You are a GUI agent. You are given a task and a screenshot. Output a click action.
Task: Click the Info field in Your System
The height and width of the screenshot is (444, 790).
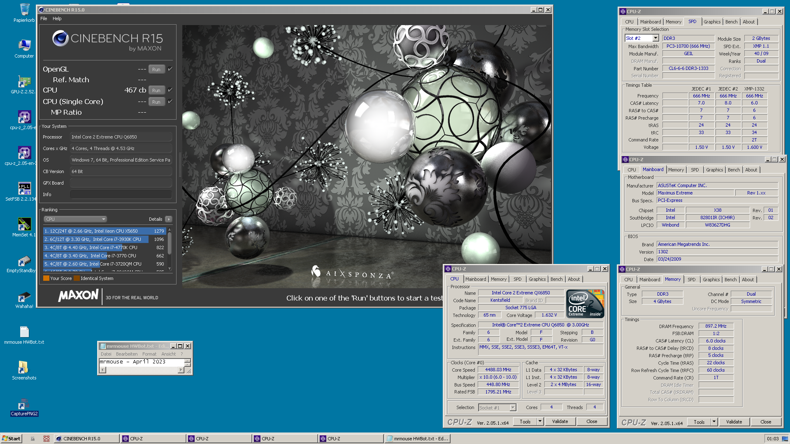click(121, 194)
